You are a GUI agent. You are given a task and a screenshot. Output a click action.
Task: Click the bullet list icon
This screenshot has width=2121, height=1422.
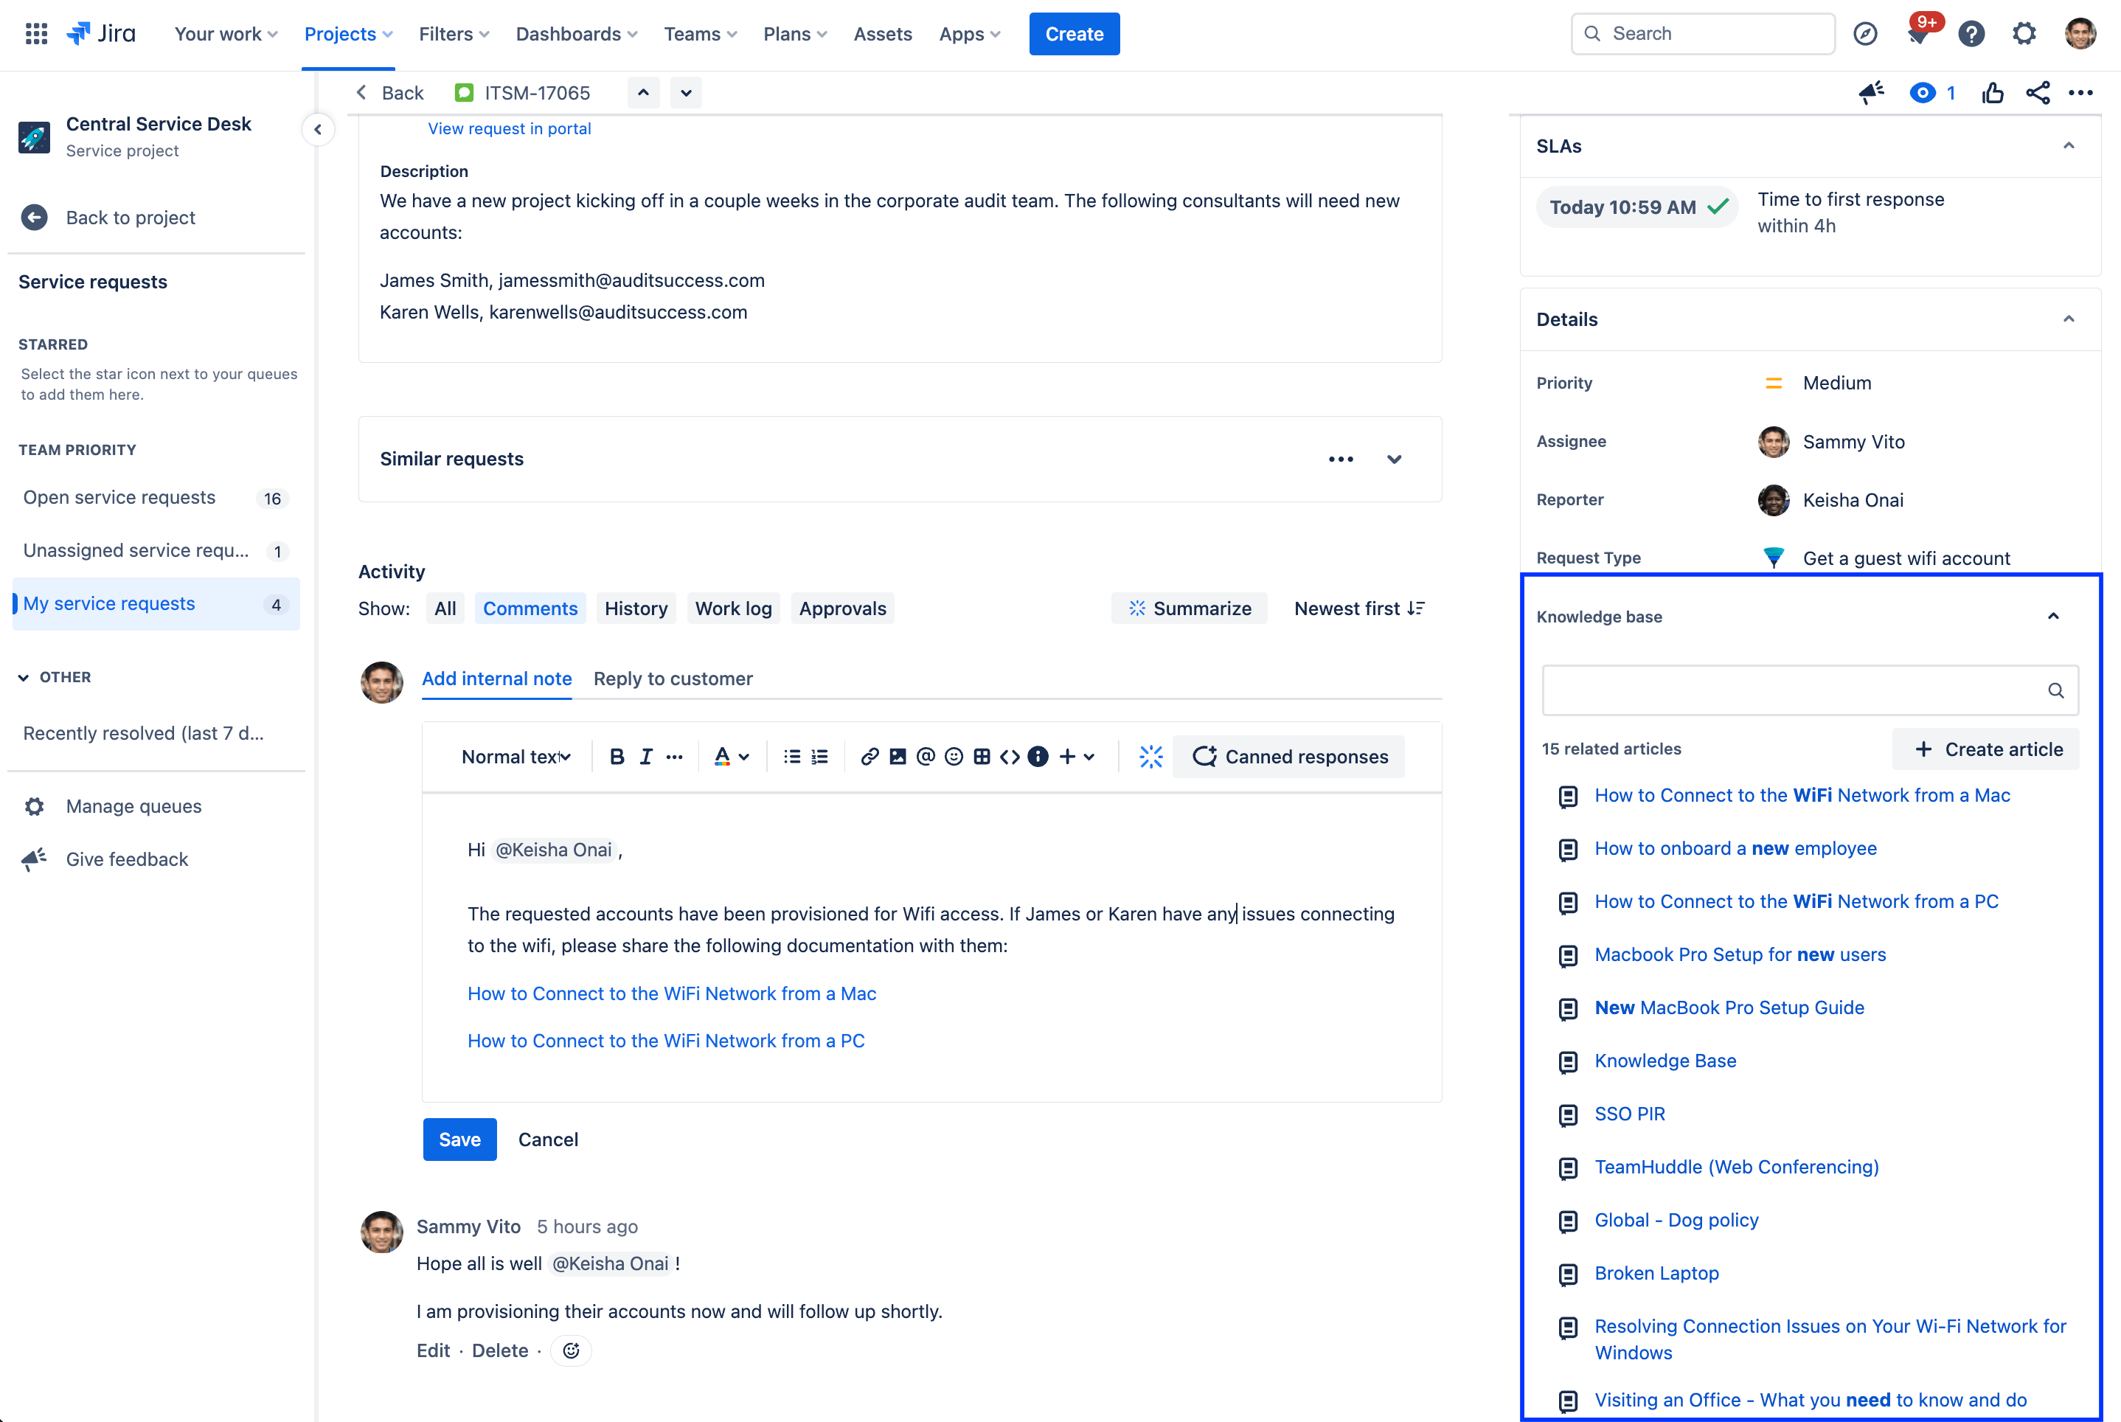tap(791, 755)
